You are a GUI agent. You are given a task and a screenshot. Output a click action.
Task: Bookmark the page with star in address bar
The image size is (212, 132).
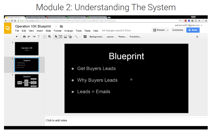pyautogui.click(x=182, y=21)
